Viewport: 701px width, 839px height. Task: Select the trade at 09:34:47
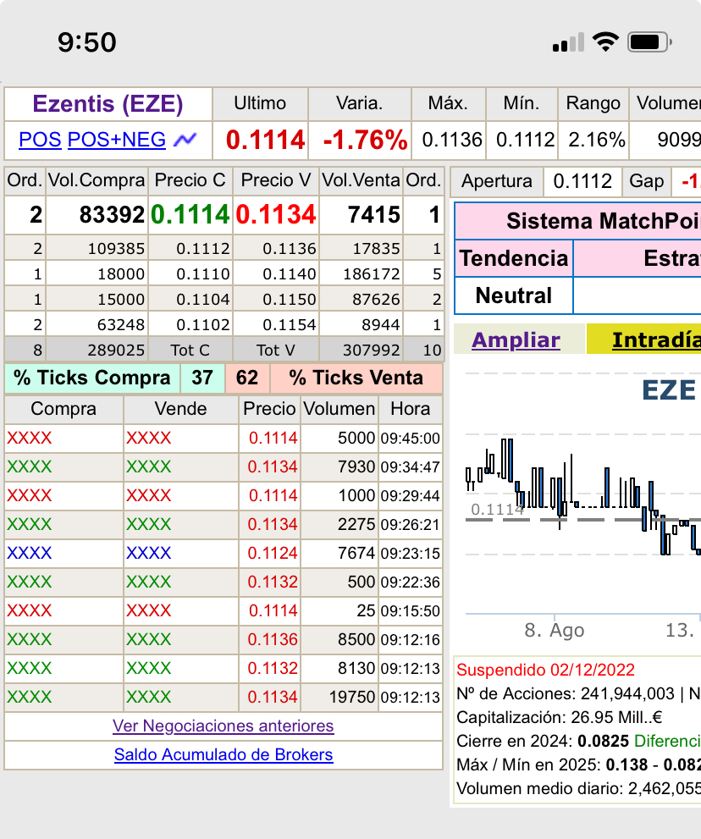[224, 467]
